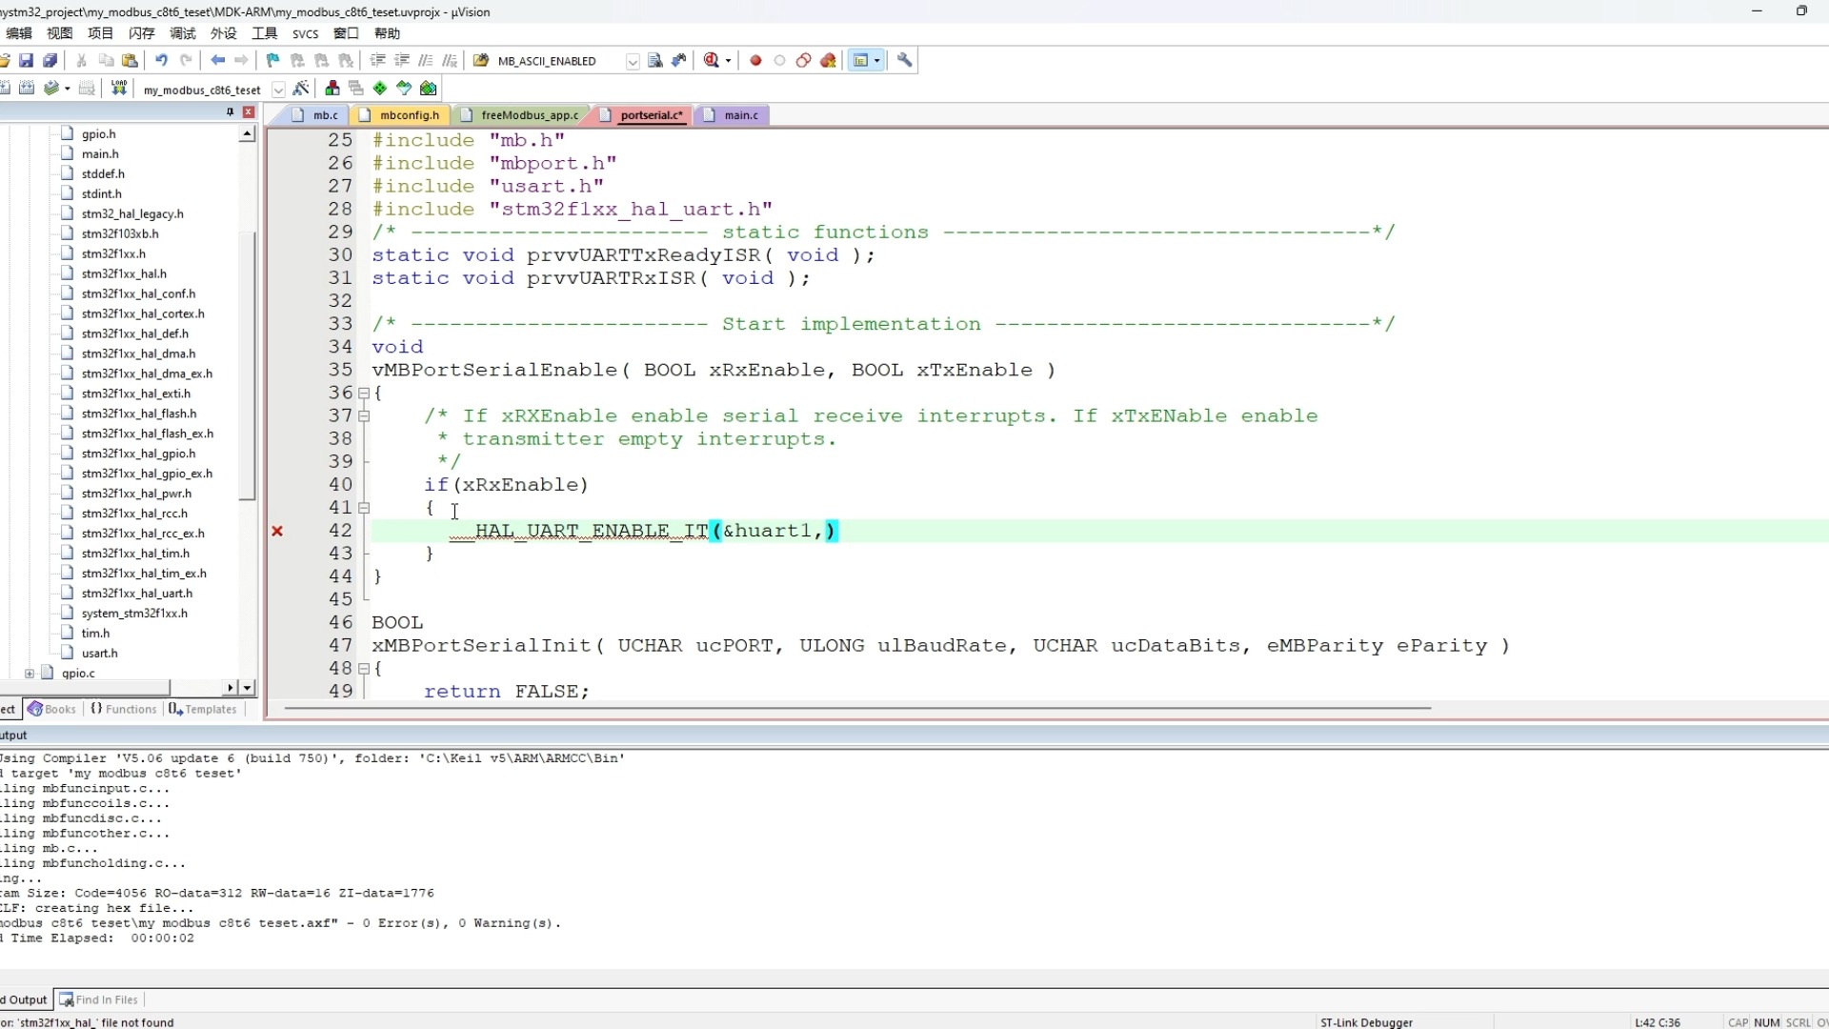Switch to the main.c tab
This screenshot has width=1829, height=1029.
click(740, 115)
